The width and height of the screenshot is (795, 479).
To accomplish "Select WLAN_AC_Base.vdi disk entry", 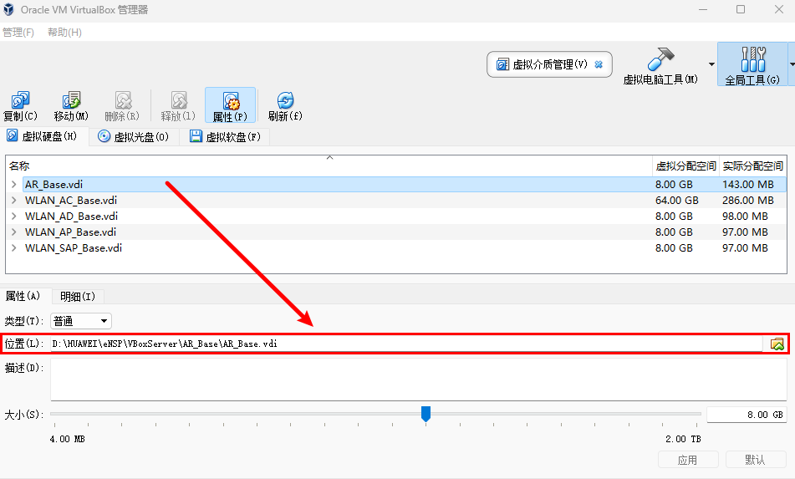I will pos(71,201).
